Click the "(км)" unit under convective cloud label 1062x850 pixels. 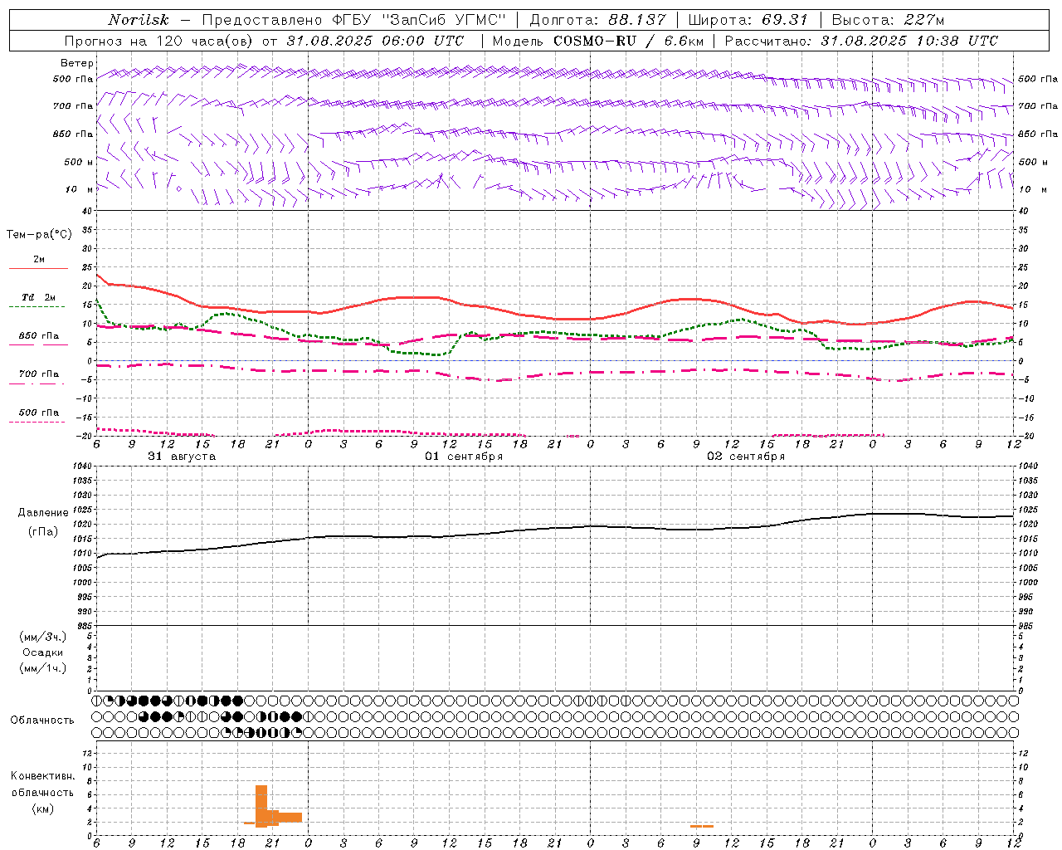pos(42,808)
